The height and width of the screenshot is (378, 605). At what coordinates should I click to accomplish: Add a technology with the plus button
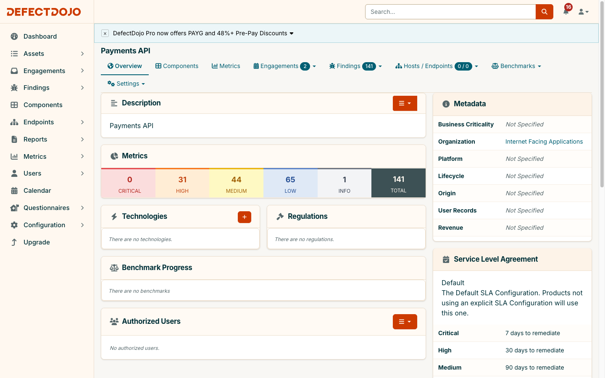[x=245, y=217]
